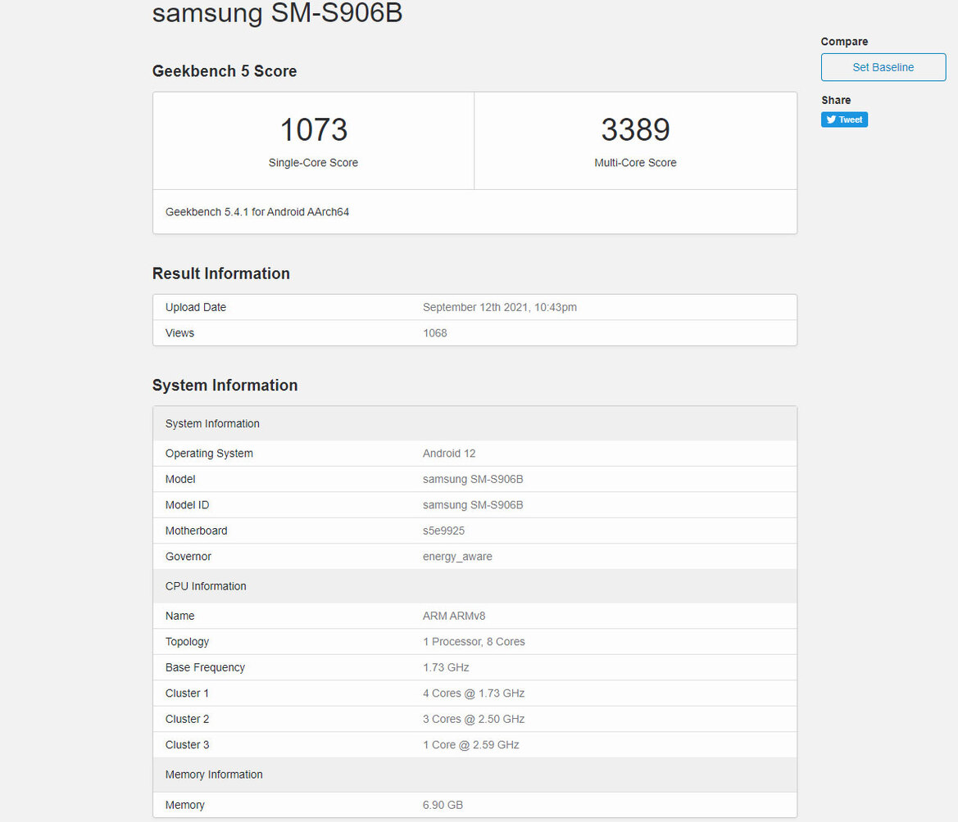
Task: Click the System Information table header row
Action: point(474,423)
